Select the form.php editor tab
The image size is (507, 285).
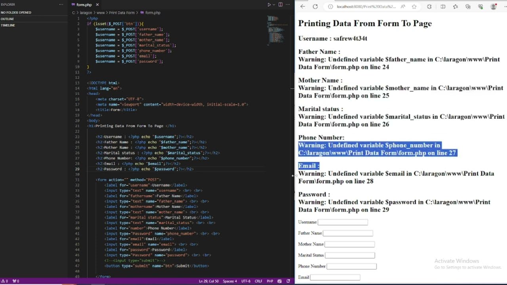(x=84, y=5)
